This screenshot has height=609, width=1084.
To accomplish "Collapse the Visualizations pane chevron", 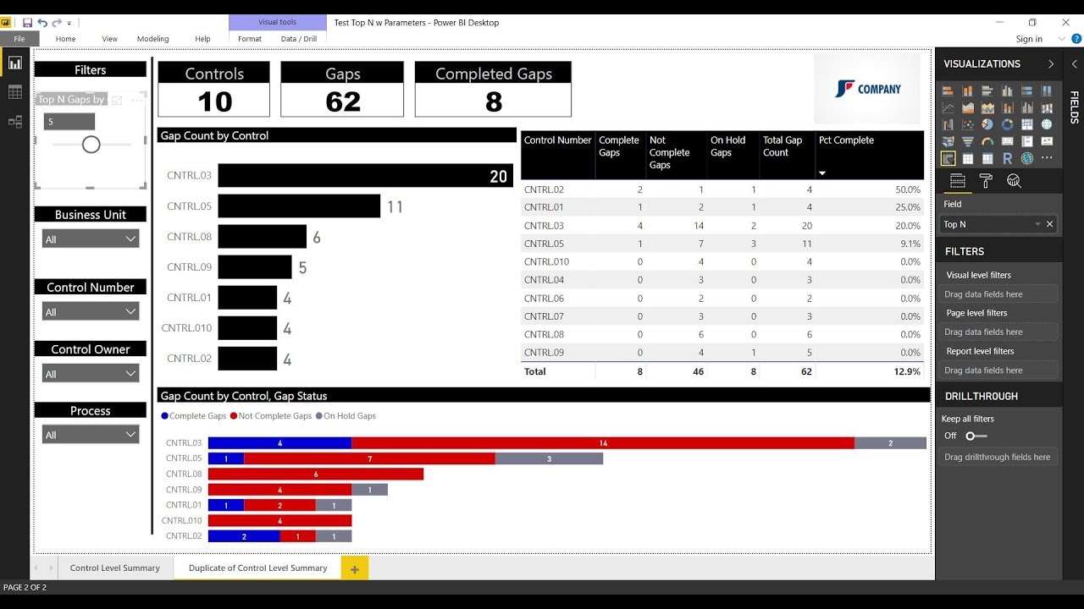I will click(1051, 63).
